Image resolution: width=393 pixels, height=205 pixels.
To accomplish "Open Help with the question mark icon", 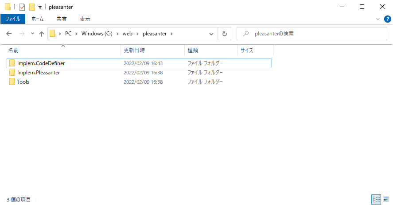I will [388, 19].
